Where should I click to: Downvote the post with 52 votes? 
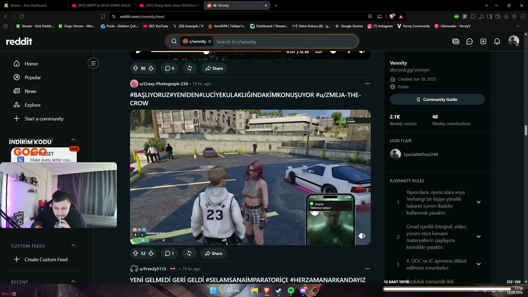151,253
